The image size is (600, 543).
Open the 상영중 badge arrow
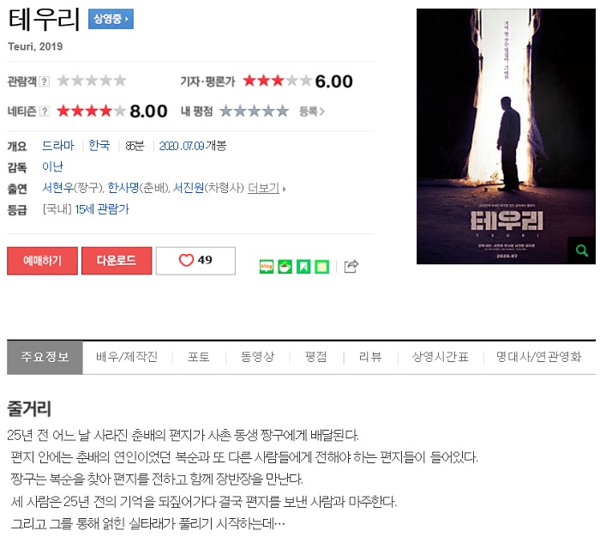[x=111, y=19]
